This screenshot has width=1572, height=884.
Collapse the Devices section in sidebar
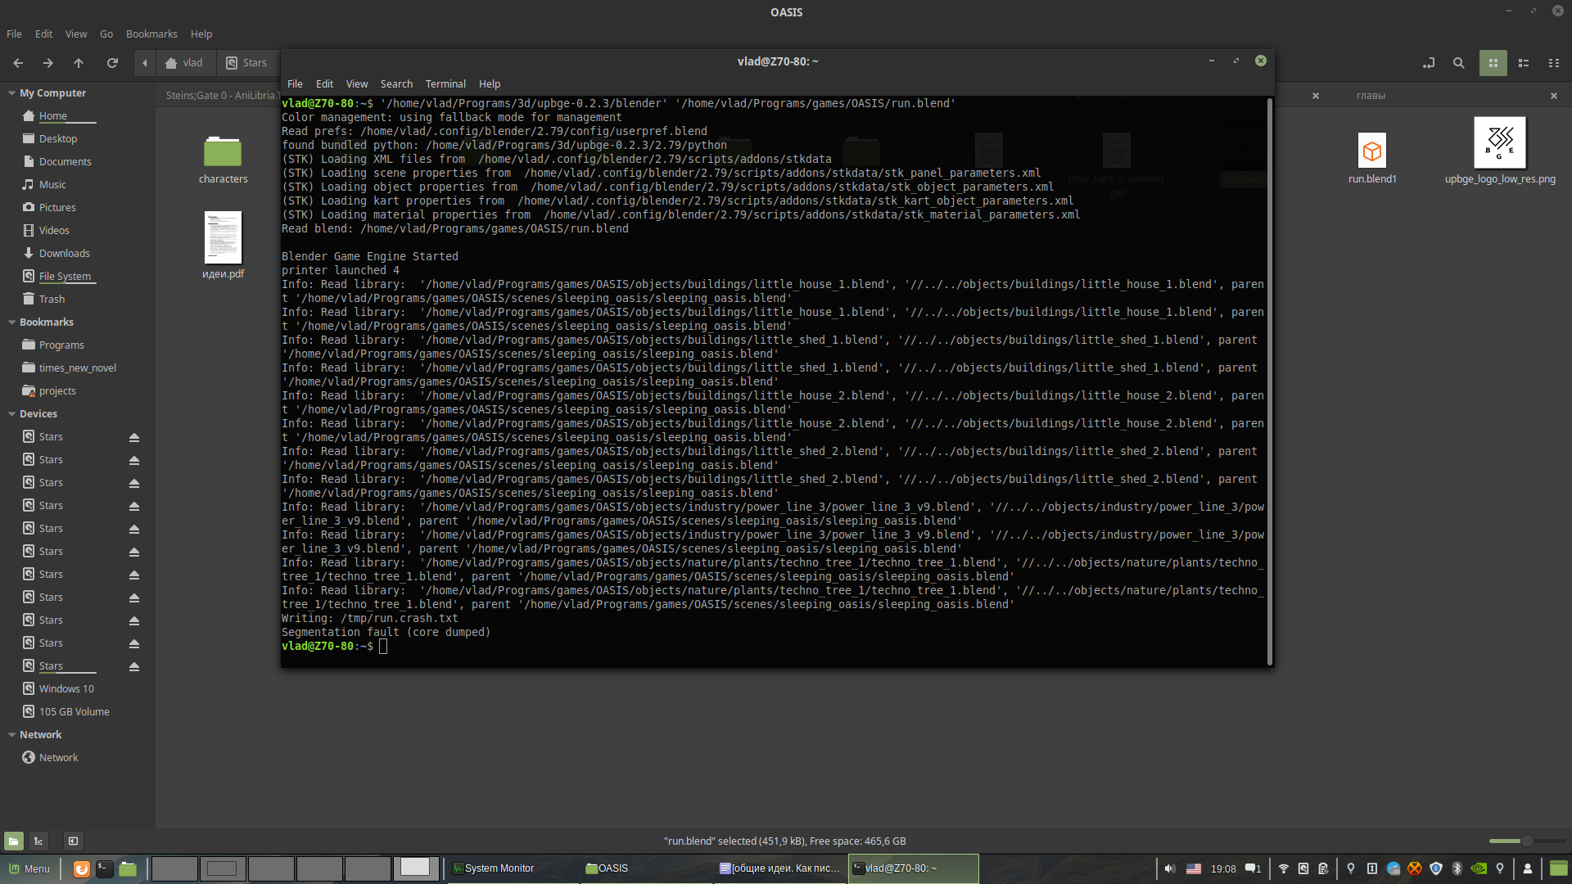(x=12, y=413)
